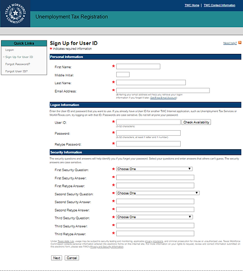Click the Check Availability button
243x271 pixels.
[196, 122]
